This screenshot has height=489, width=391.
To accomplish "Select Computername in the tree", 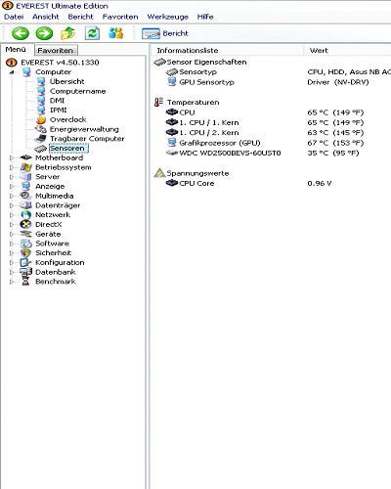I will pyautogui.click(x=77, y=91).
